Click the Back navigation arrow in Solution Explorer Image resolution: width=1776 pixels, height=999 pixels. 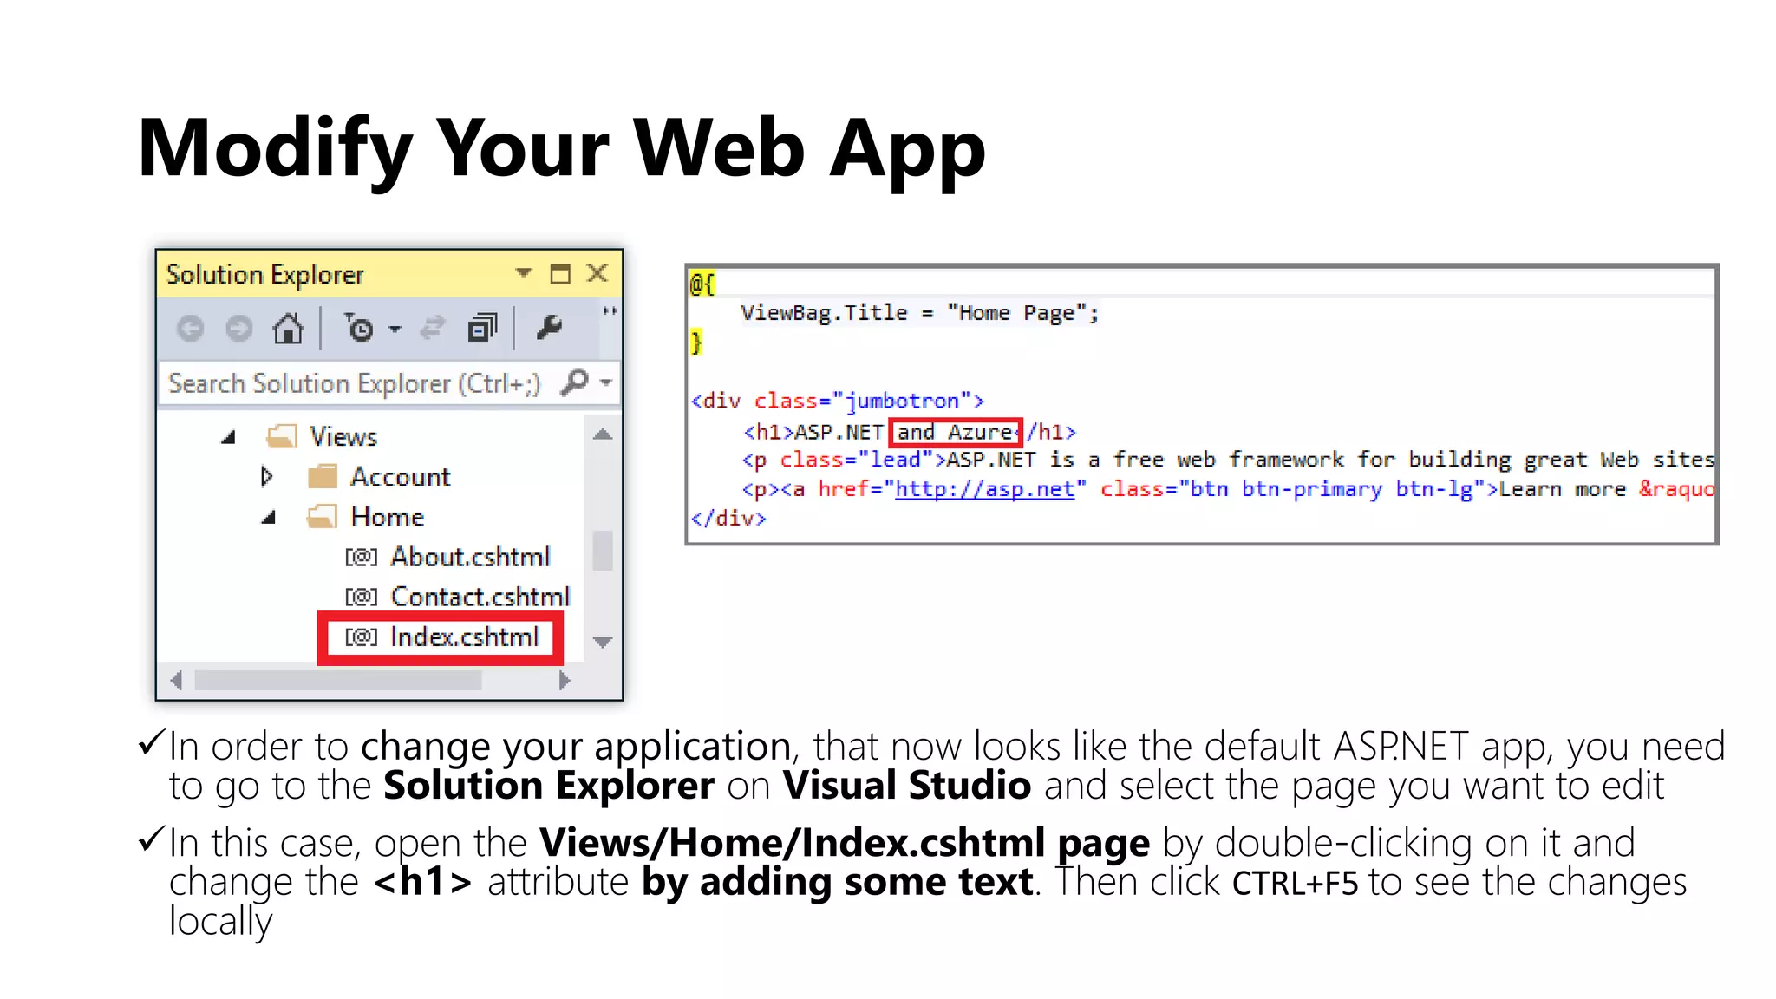[191, 329]
